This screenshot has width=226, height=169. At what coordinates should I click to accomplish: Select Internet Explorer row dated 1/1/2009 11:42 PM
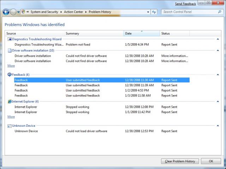click(x=102, y=112)
